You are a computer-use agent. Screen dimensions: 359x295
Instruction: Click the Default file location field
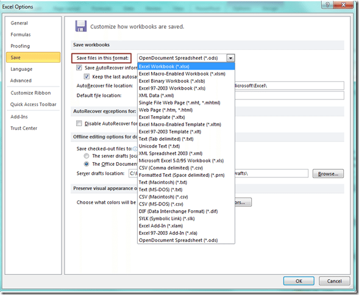tap(290, 96)
